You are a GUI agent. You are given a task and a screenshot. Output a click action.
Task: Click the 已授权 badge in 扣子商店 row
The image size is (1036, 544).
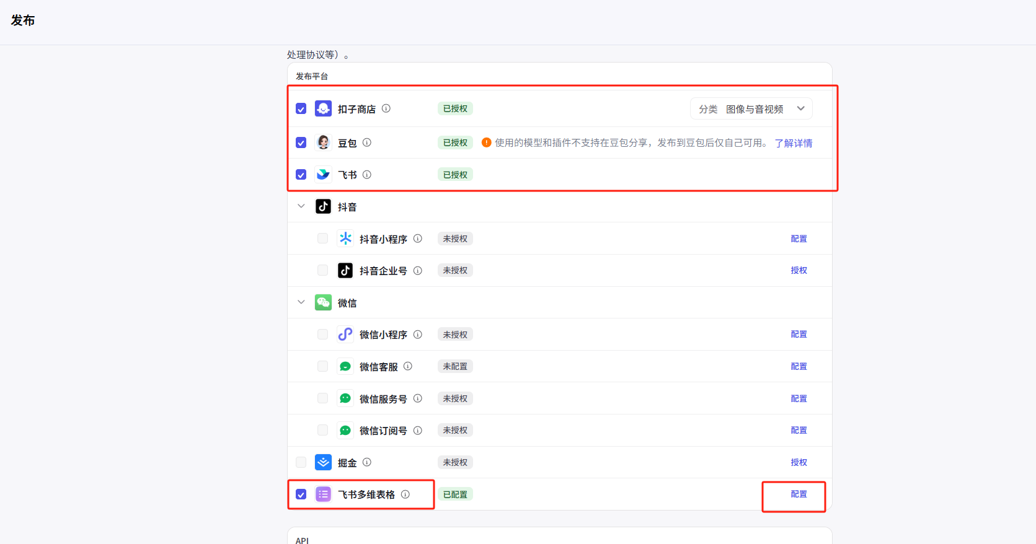coord(456,108)
